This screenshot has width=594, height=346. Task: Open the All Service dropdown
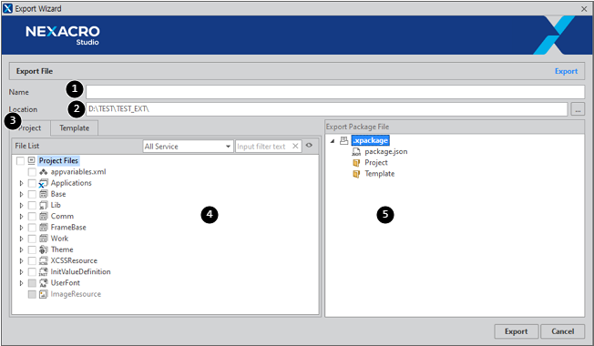(x=188, y=146)
